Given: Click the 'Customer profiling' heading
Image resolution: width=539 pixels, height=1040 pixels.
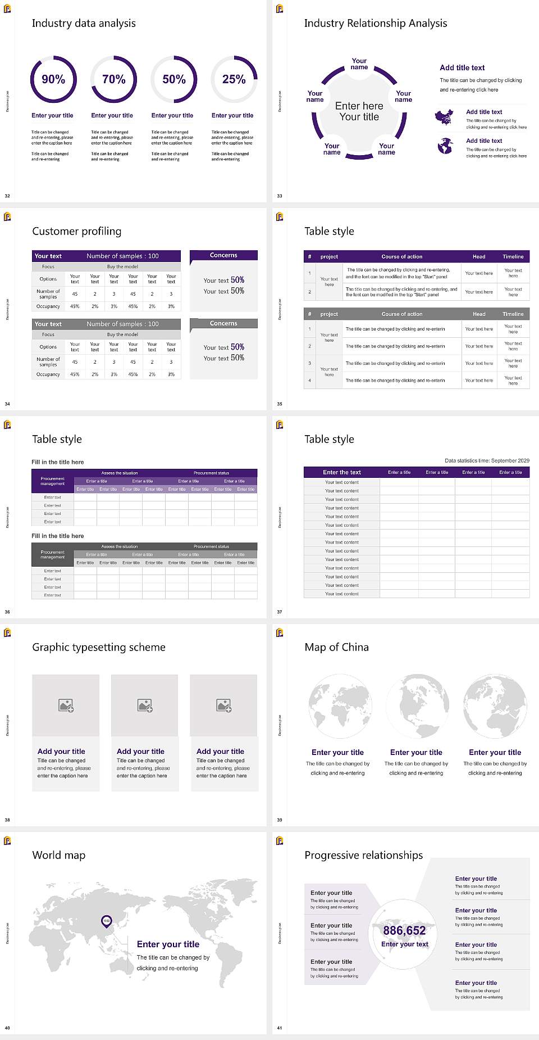Looking at the screenshot, I should 77,231.
